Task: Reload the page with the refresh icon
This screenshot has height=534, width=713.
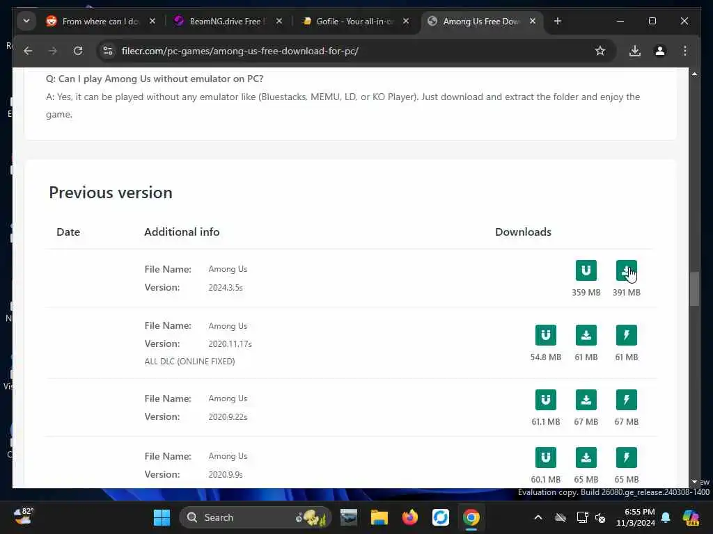Action: click(78, 51)
